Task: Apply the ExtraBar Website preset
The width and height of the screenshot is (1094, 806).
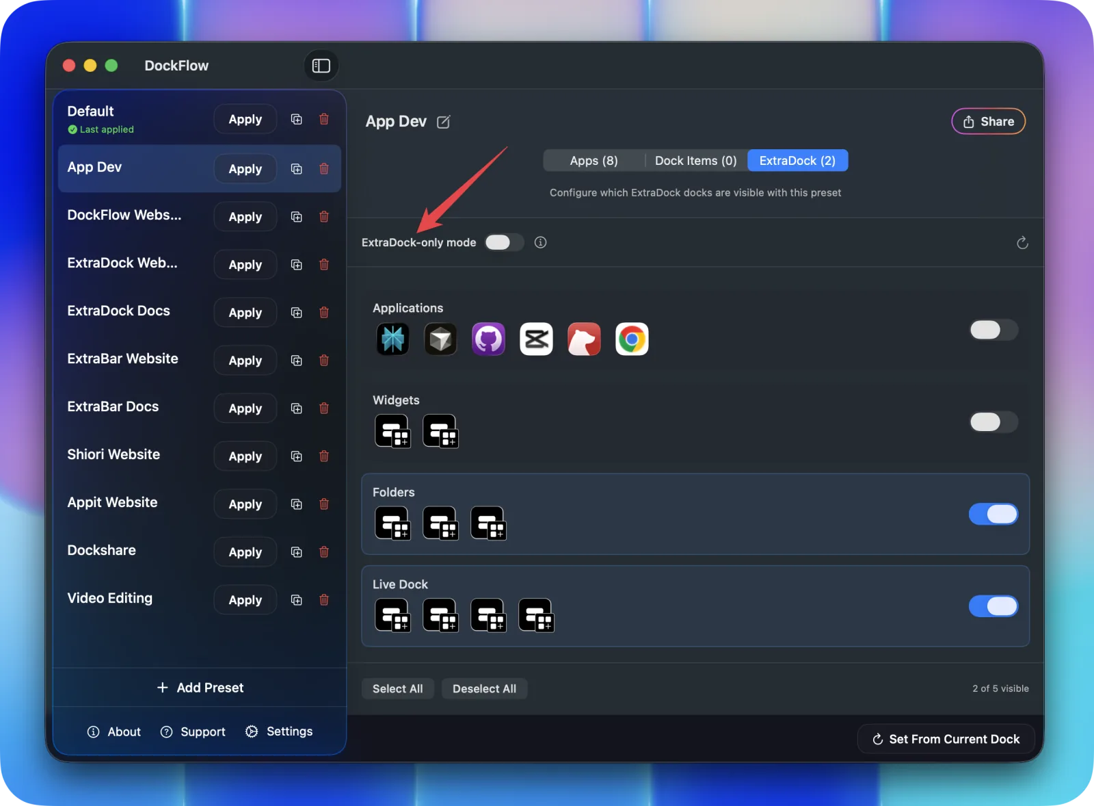Action: [x=245, y=361]
